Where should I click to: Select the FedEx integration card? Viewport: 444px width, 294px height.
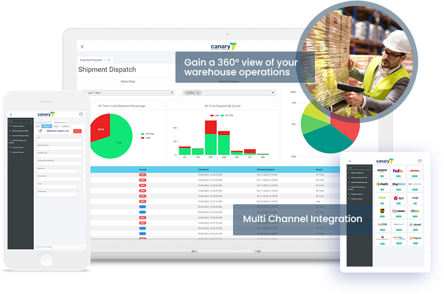(398, 172)
